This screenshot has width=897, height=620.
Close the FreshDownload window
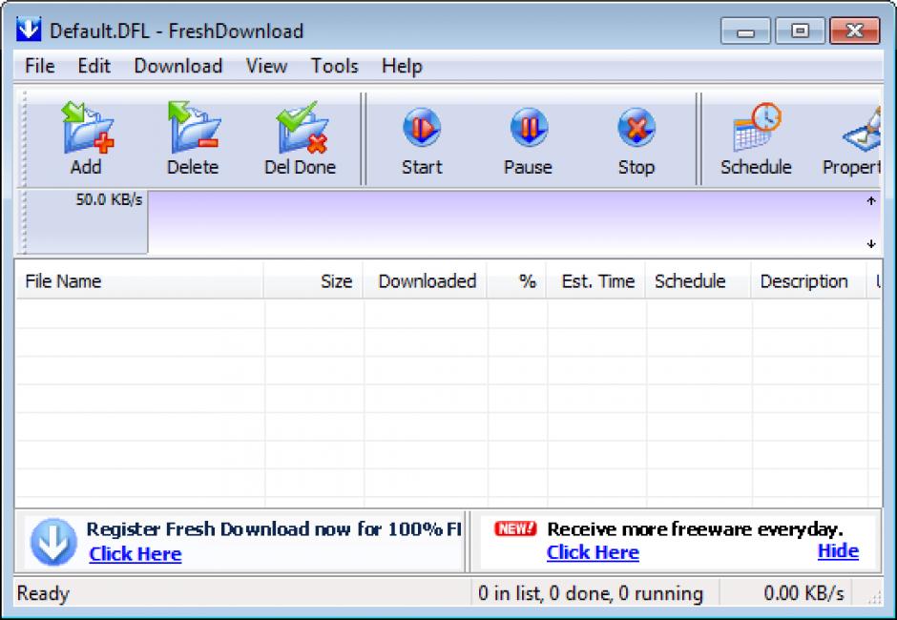[855, 31]
